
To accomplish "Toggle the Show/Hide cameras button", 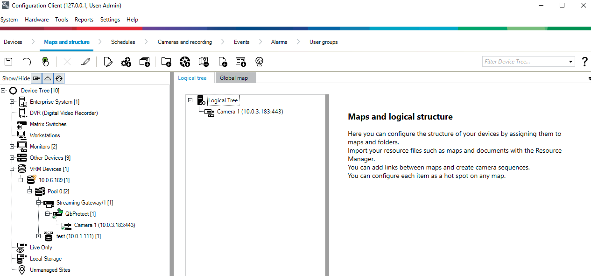I will [36, 78].
